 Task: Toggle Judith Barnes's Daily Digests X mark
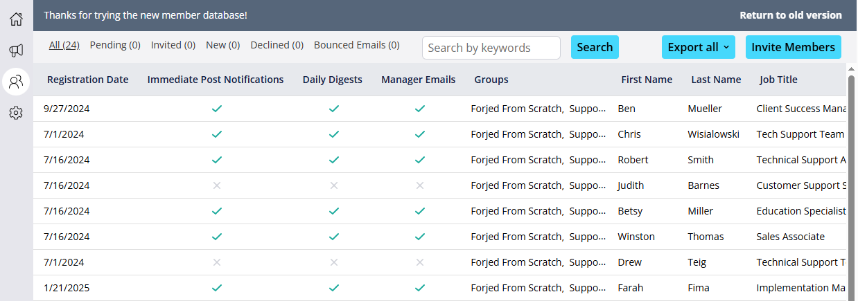(334, 185)
